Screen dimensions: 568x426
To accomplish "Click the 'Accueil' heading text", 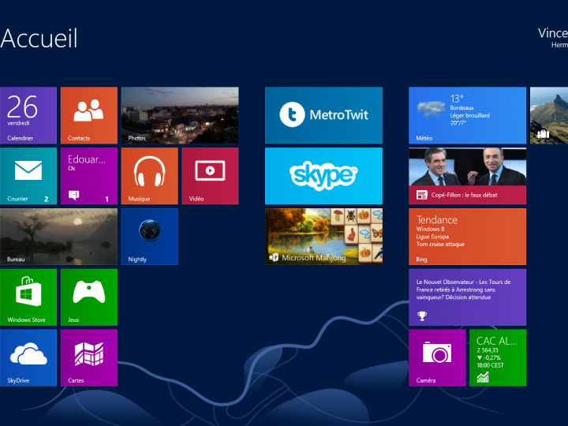I will (39, 39).
